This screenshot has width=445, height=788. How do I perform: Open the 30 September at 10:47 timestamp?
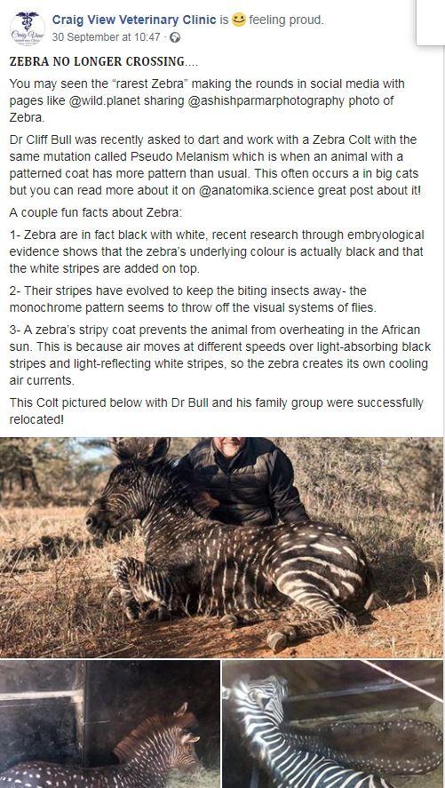point(106,37)
